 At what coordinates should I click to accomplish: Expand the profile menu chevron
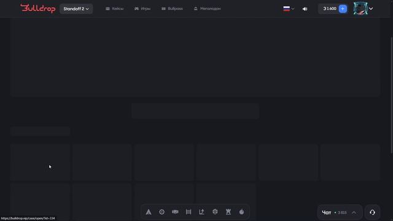tap(371, 9)
